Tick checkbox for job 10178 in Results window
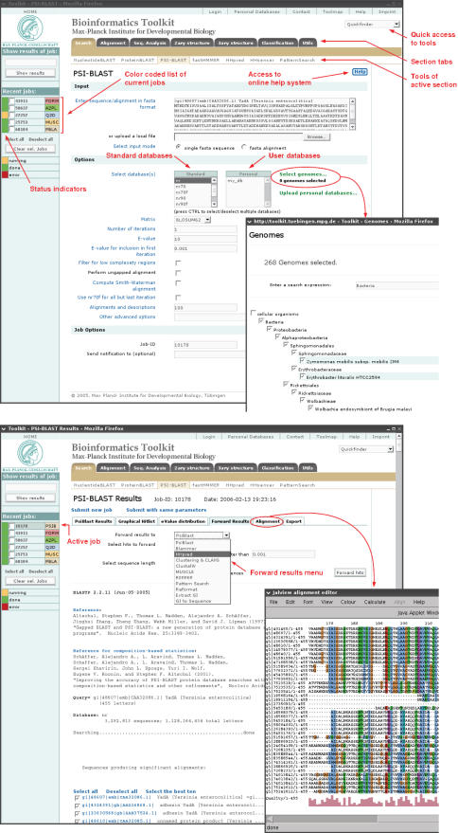458x833 pixels. 11,526
